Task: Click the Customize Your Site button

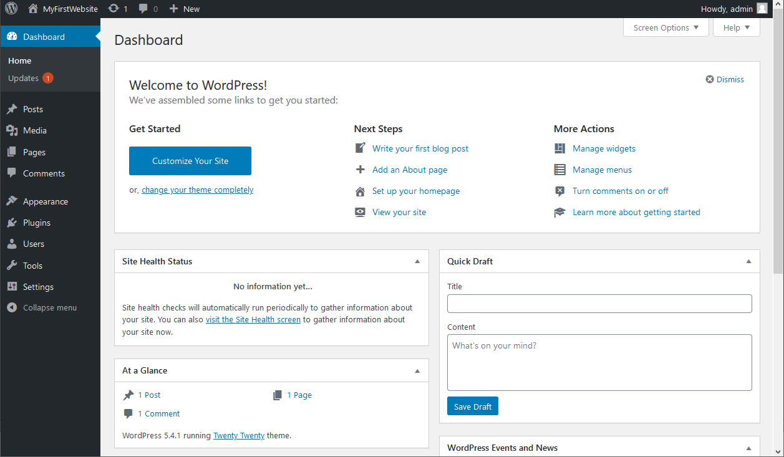Action: coord(190,160)
